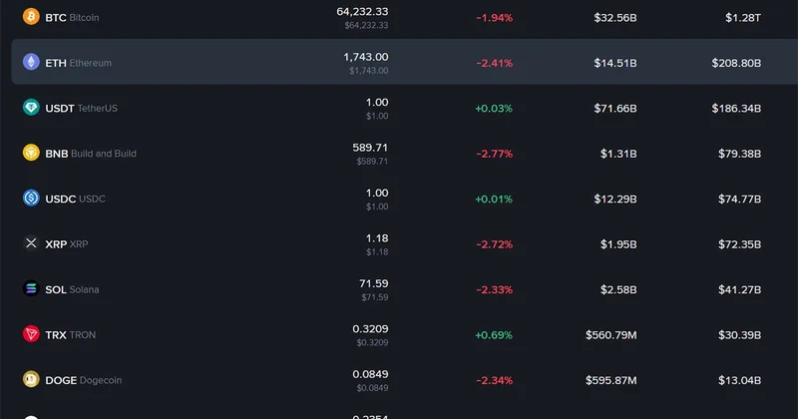Click the $30.39B TRON market cap

point(739,335)
